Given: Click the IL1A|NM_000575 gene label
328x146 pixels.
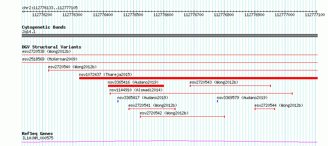Looking at the screenshot, I should [x=38, y=138].
